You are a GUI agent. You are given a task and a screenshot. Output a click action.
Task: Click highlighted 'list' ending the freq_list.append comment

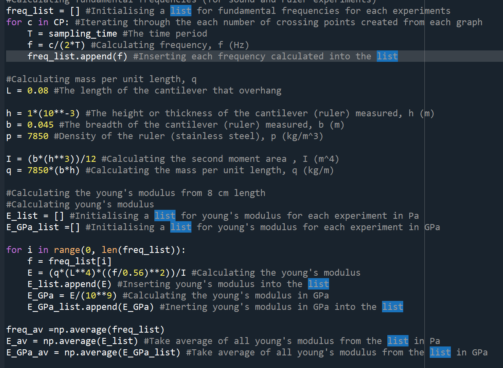387,56
